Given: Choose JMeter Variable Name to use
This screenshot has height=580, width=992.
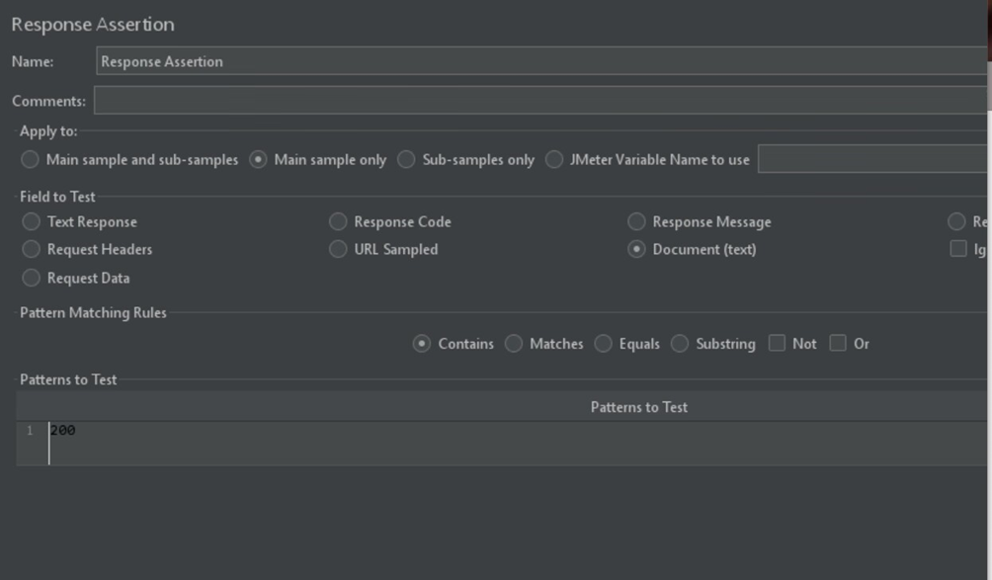Looking at the screenshot, I should click(x=554, y=159).
